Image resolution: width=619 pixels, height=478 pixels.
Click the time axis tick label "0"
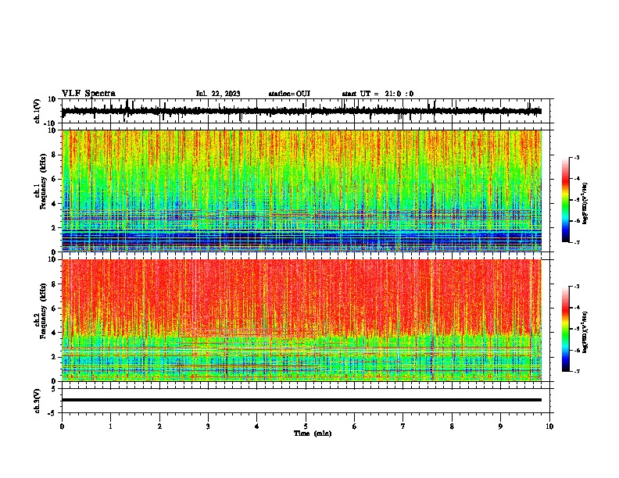[62, 426]
